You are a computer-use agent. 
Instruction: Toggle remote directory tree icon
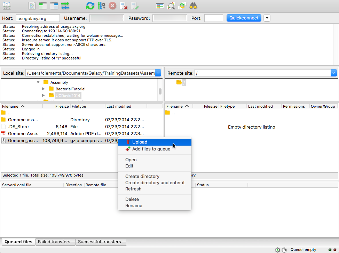(x=54, y=6)
